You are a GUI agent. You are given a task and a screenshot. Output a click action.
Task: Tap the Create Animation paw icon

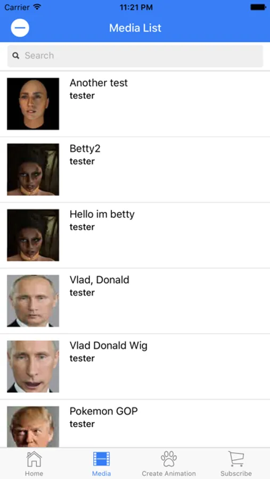[x=169, y=459]
